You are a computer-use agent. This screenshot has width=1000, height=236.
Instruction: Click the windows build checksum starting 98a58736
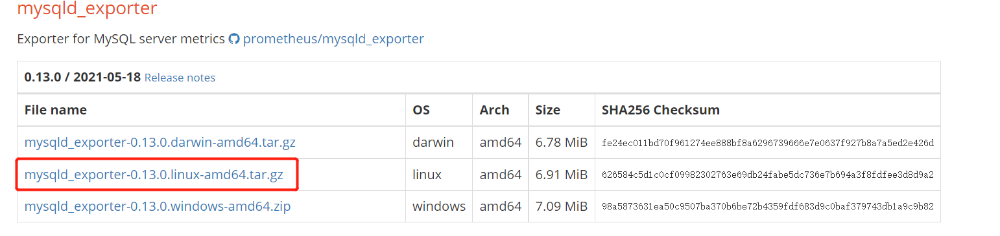point(768,208)
